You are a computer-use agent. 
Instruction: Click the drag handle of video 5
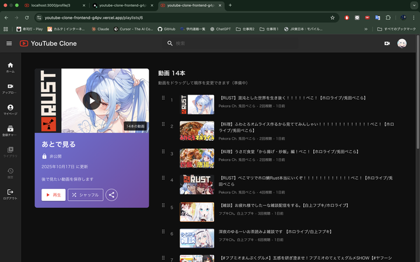pyautogui.click(x=163, y=205)
